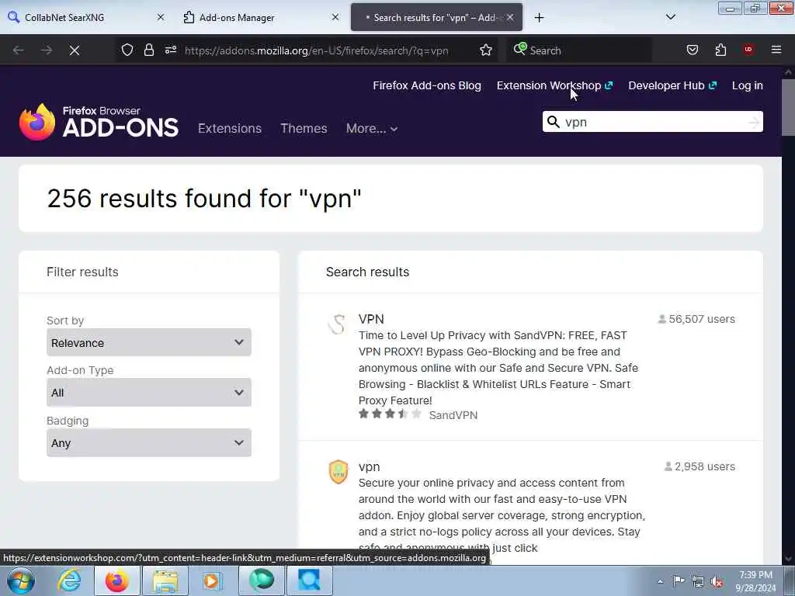Image resolution: width=795 pixels, height=596 pixels.
Task: Open the Action Center flag icon
Action: click(x=678, y=581)
